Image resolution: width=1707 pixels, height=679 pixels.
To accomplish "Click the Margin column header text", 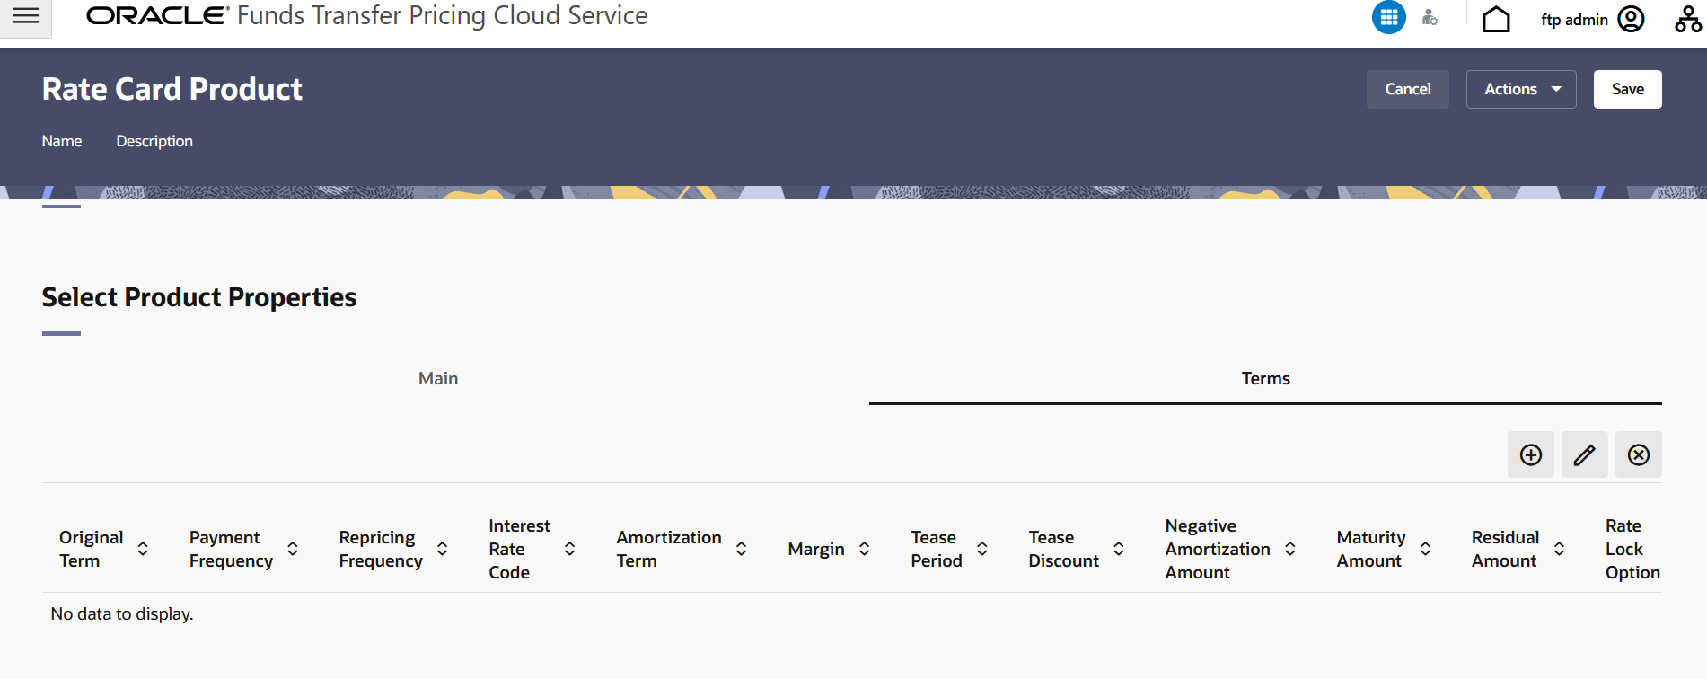I will (x=816, y=549).
